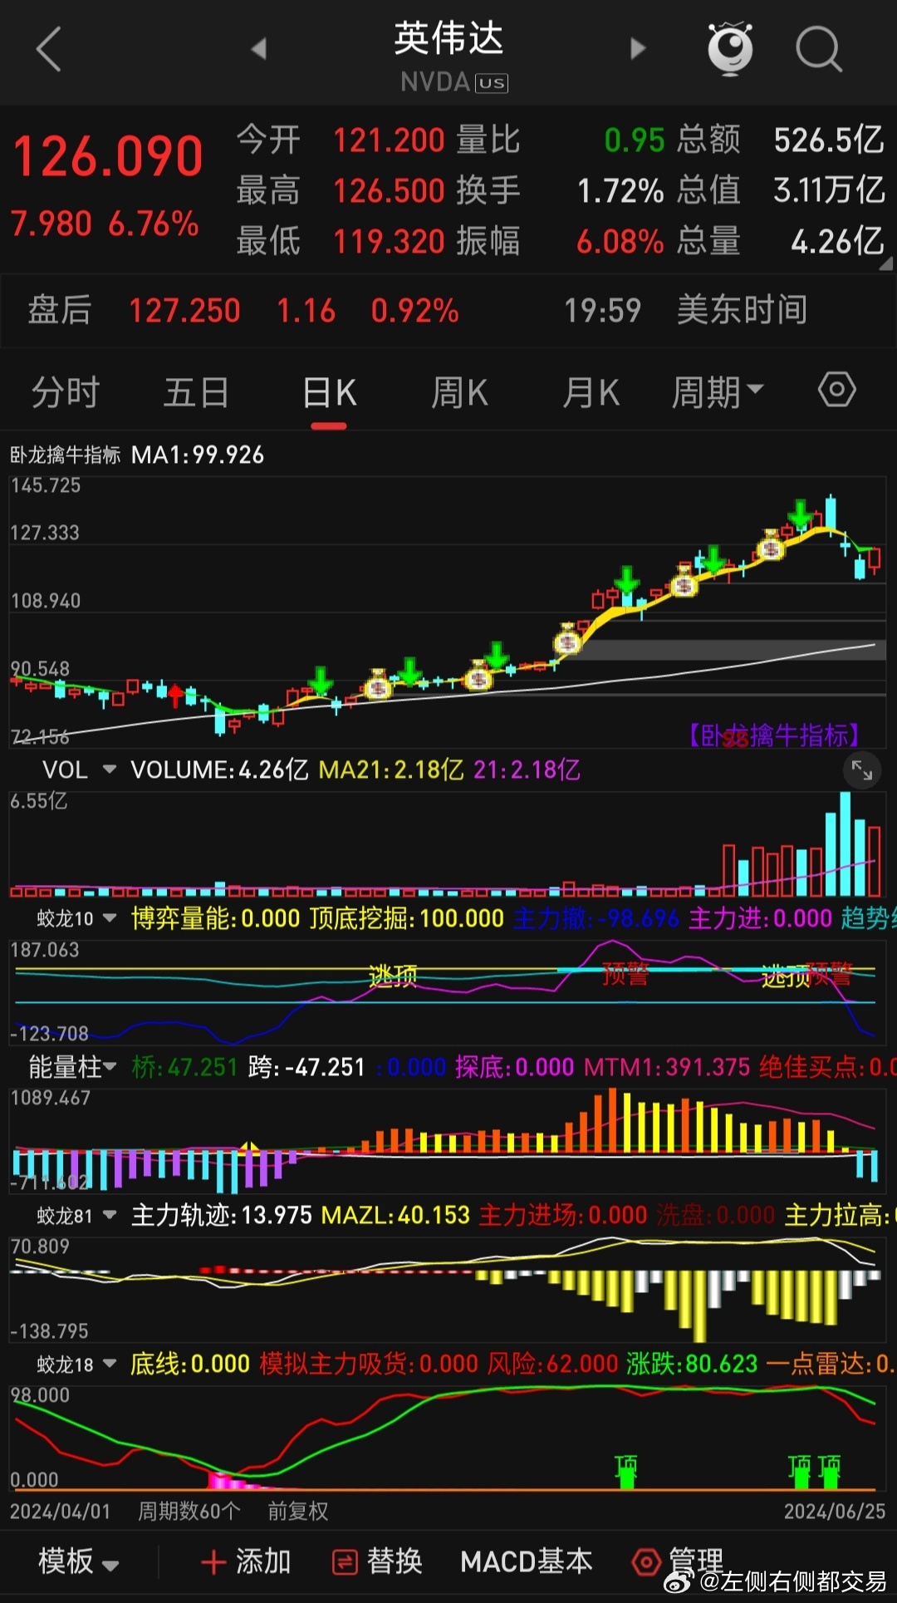
Task: Switch to the previous stock with left triangle
Action: click(259, 49)
